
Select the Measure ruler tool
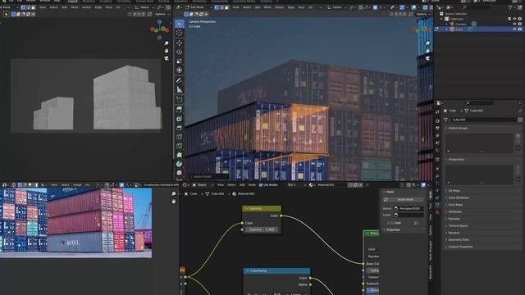point(180,89)
